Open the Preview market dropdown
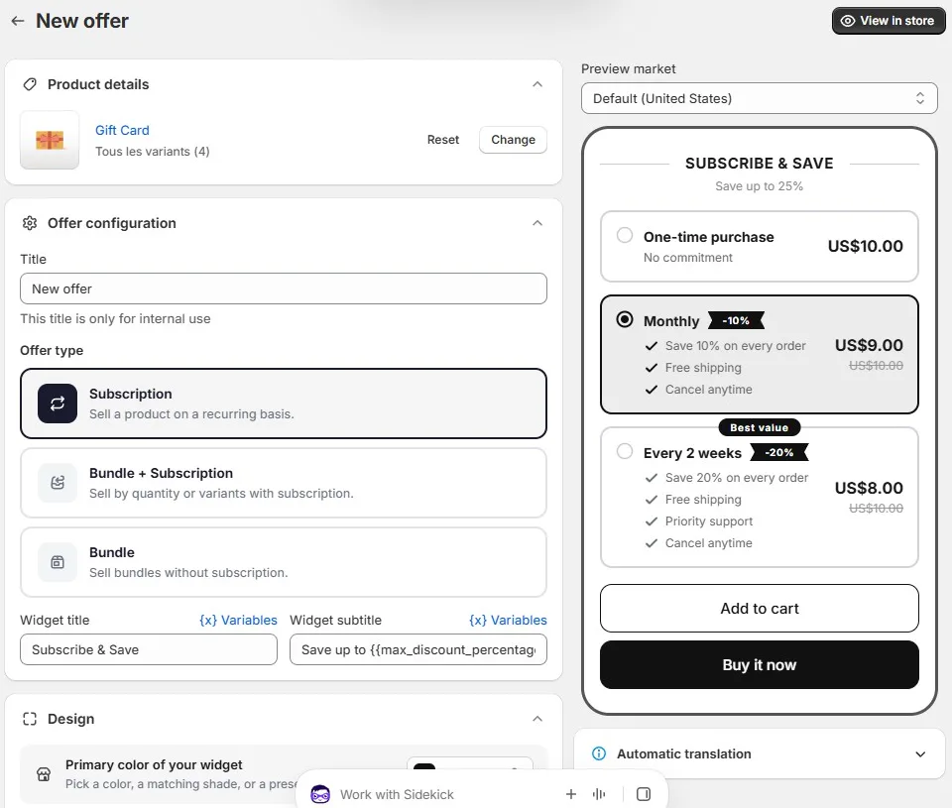Screen dimensions: 952x808 click(759, 98)
